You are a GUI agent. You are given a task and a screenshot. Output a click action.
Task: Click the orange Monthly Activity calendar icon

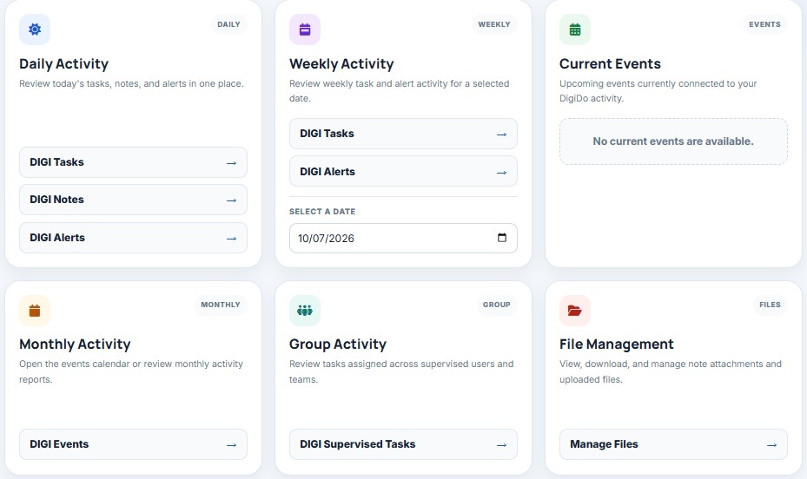click(35, 311)
